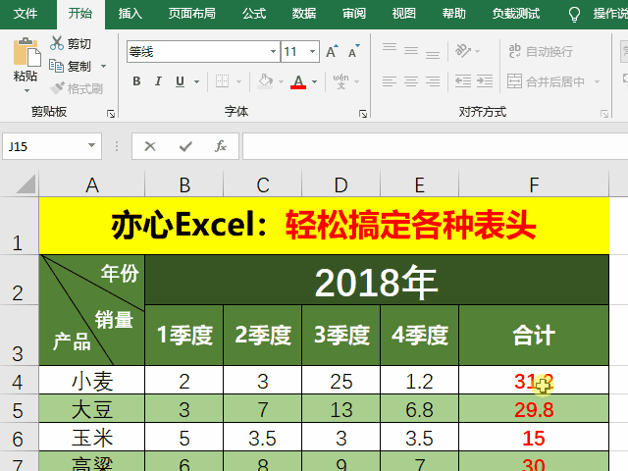Switch to the Home (开始) tab
Image resolution: width=628 pixels, height=471 pixels.
[80, 14]
